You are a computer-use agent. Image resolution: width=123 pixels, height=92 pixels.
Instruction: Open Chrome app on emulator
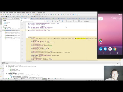point(115,49)
